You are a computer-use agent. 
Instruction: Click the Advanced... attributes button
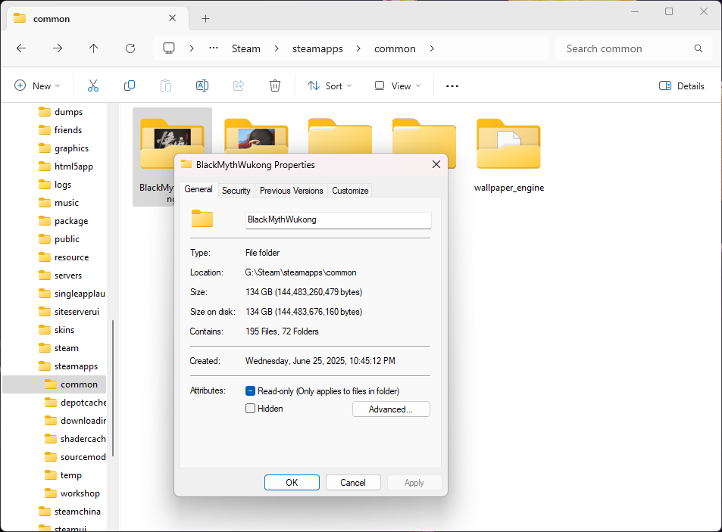[x=391, y=409]
